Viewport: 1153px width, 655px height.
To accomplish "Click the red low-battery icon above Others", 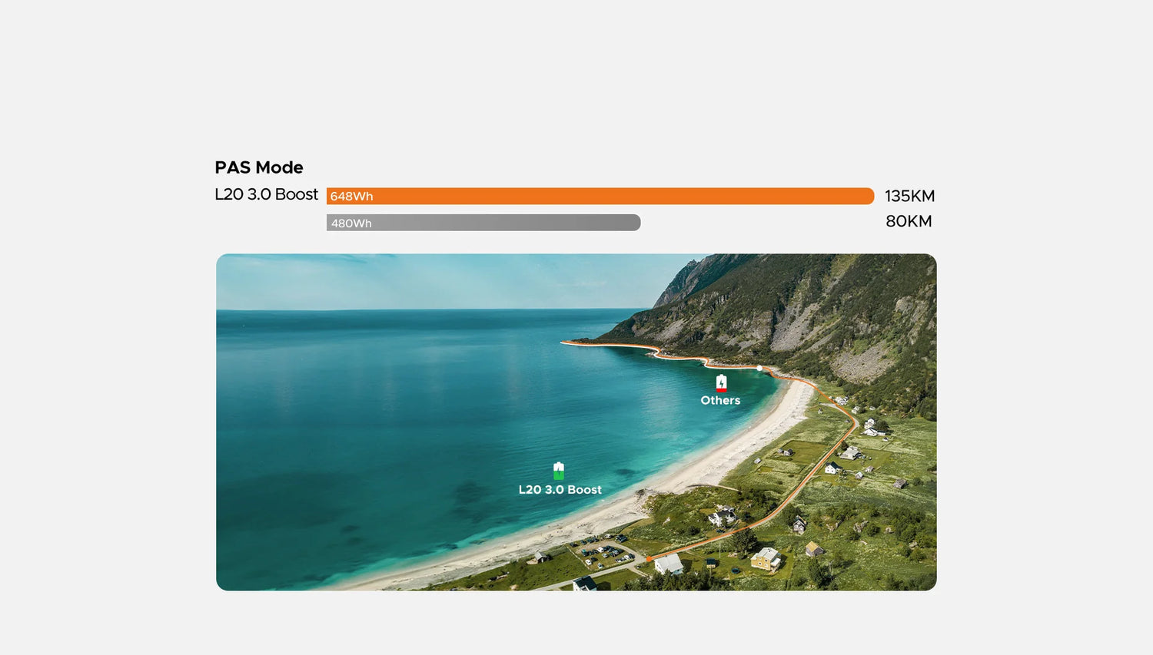I will [x=721, y=382].
